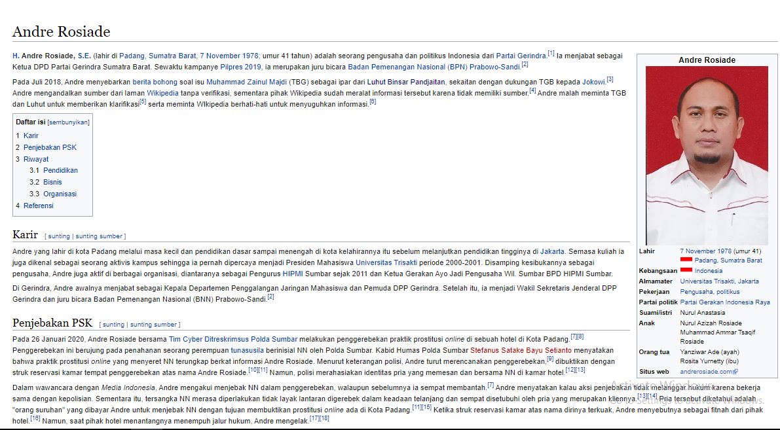Click sunting sumber next to Karir heading
The width and height of the screenshot is (780, 430).
(x=99, y=237)
